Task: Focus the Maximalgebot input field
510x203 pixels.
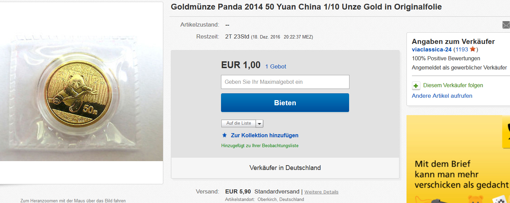Action: [x=285, y=82]
